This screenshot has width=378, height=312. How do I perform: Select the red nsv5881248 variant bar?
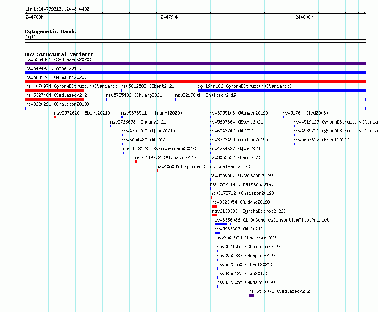point(195,82)
